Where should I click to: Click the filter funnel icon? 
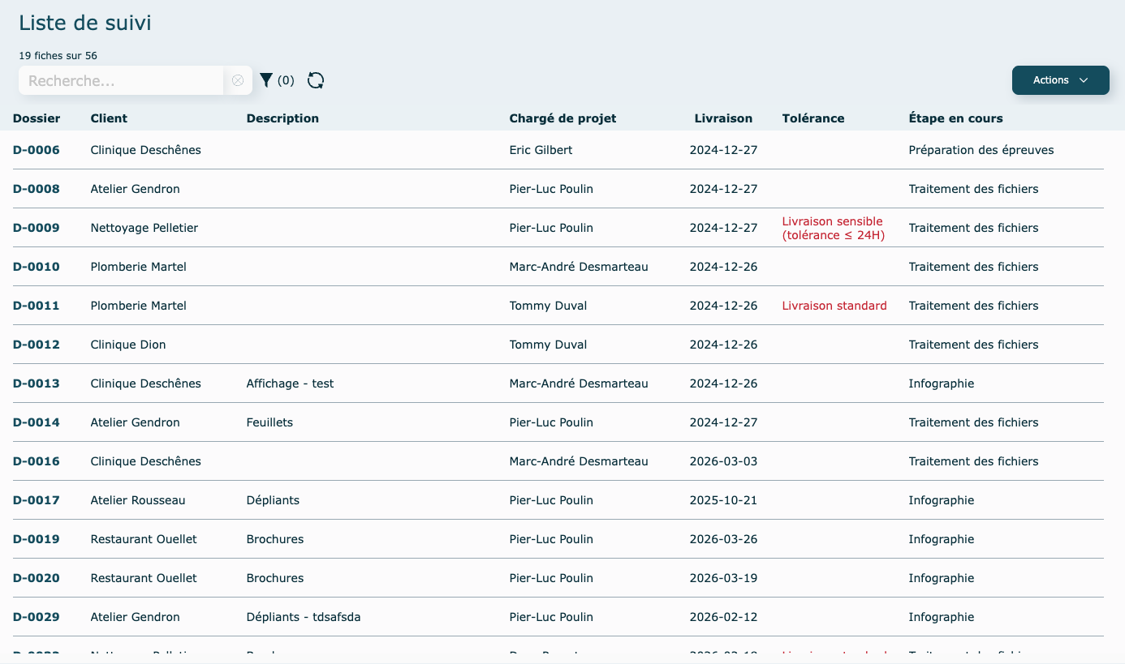coord(266,80)
